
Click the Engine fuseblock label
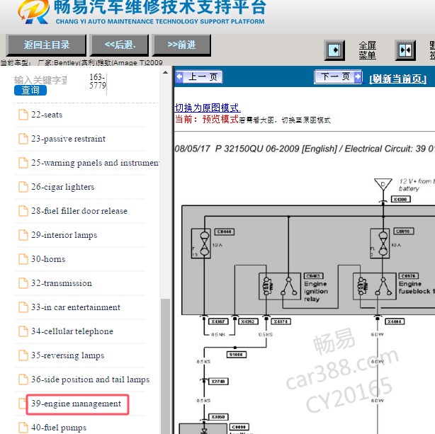pos(417,287)
